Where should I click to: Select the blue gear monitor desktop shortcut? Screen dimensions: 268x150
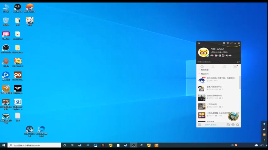tap(18, 104)
